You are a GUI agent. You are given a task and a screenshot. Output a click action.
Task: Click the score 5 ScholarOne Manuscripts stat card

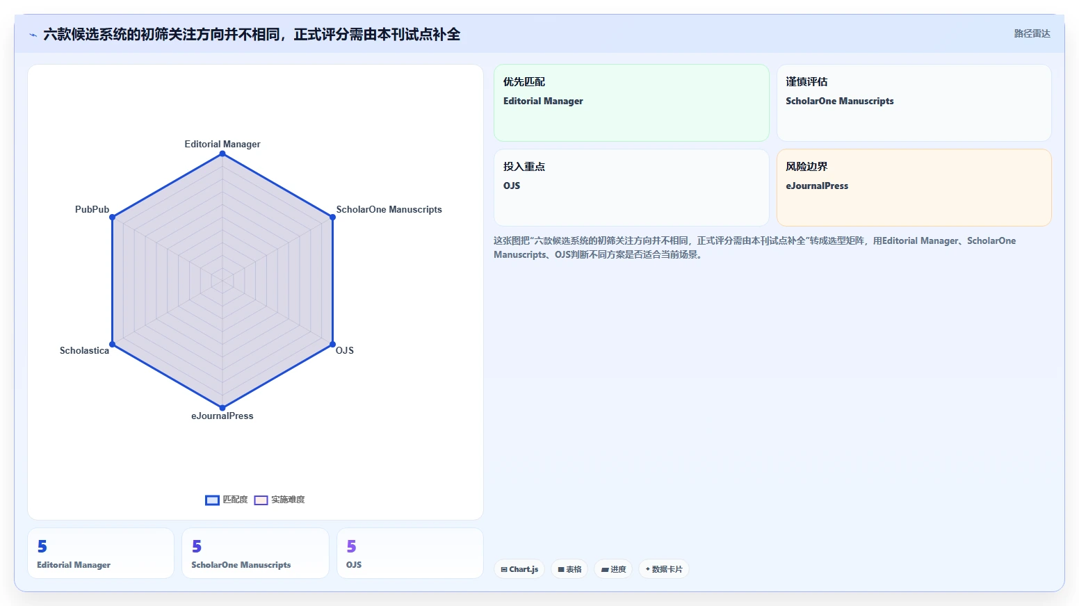click(255, 553)
